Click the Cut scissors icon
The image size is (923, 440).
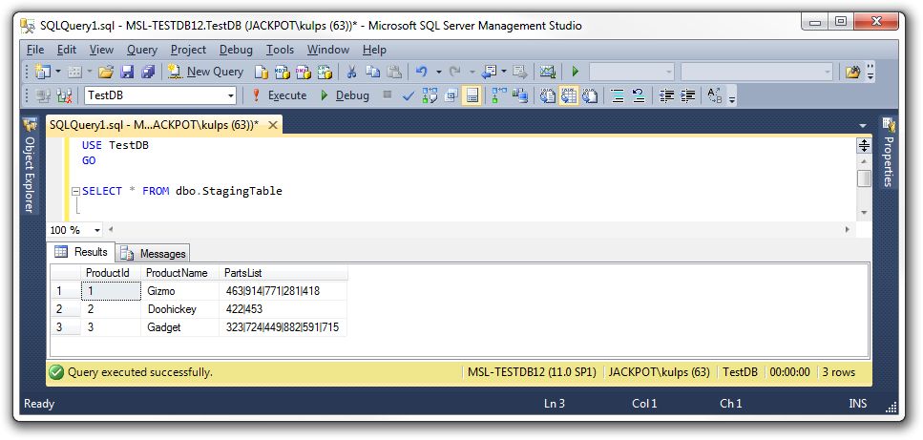pyautogui.click(x=351, y=72)
